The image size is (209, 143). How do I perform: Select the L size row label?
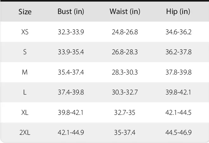tap(25, 92)
